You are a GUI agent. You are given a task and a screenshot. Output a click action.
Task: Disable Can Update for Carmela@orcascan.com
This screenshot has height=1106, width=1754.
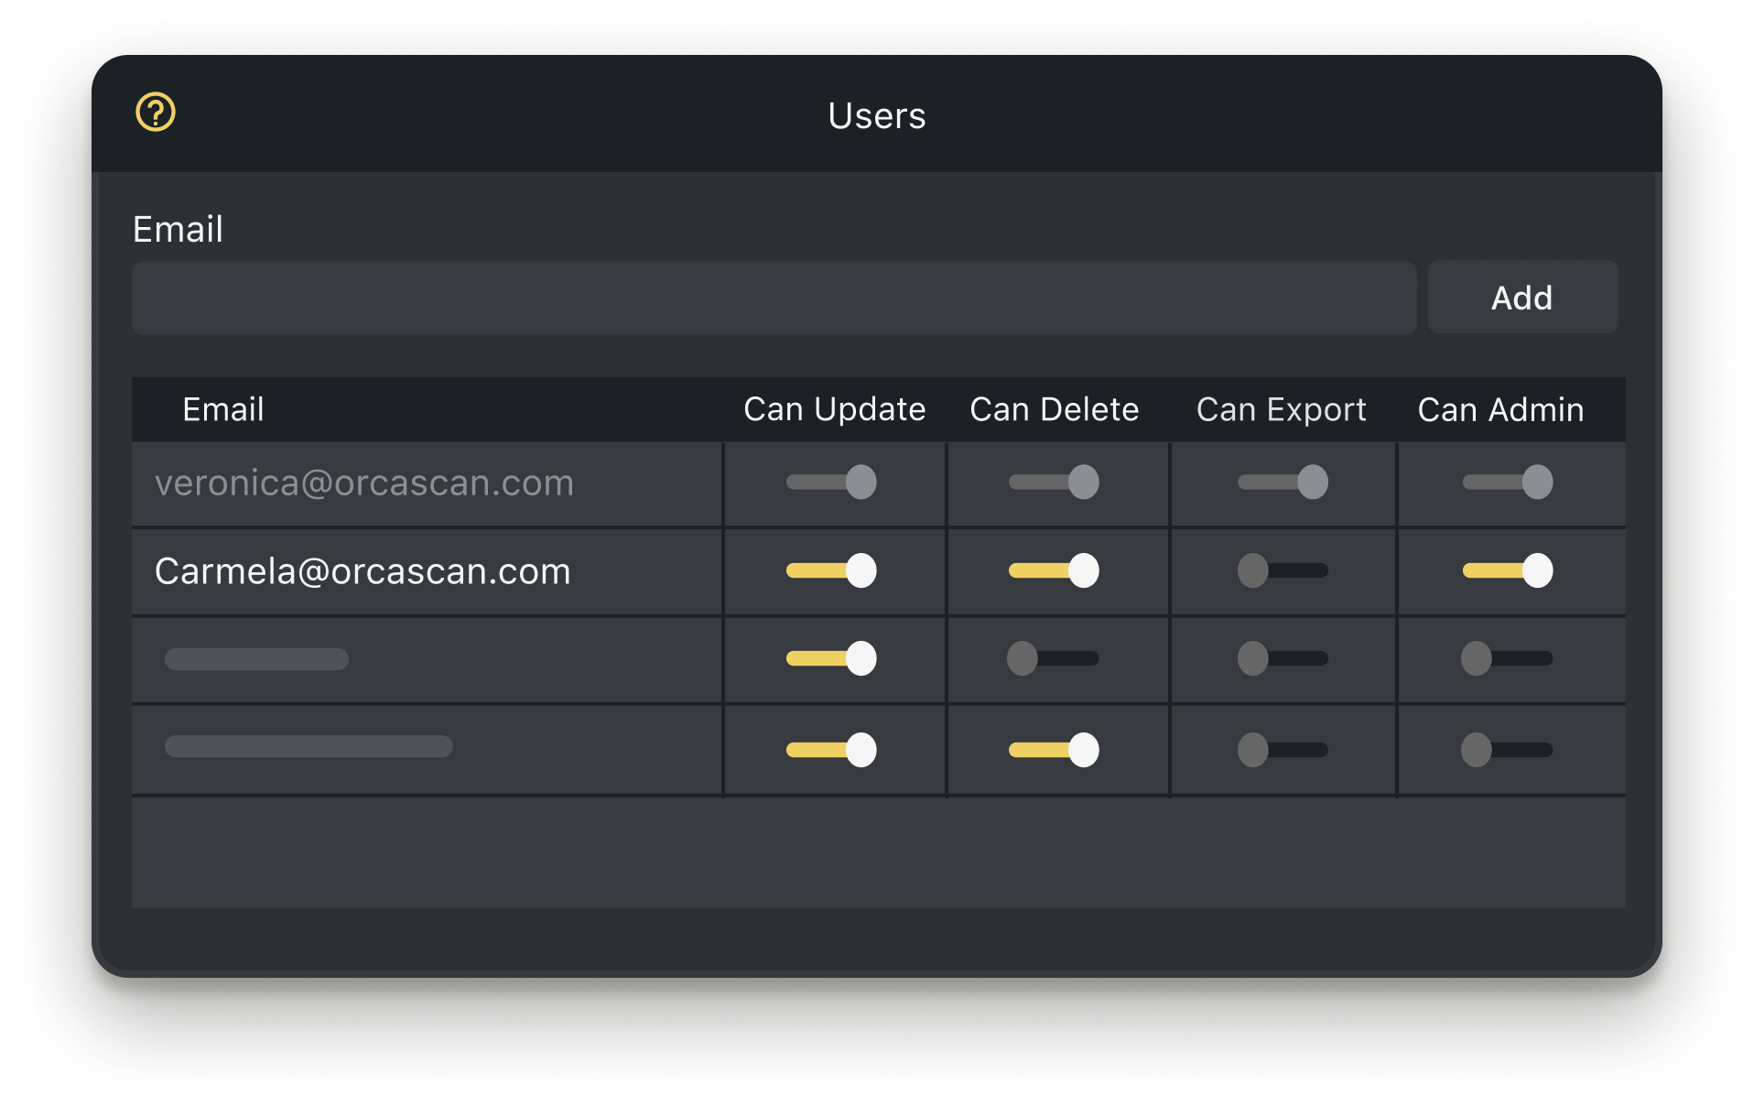tap(833, 570)
